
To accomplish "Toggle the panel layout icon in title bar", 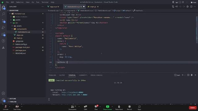I will [x=177, y=2].
